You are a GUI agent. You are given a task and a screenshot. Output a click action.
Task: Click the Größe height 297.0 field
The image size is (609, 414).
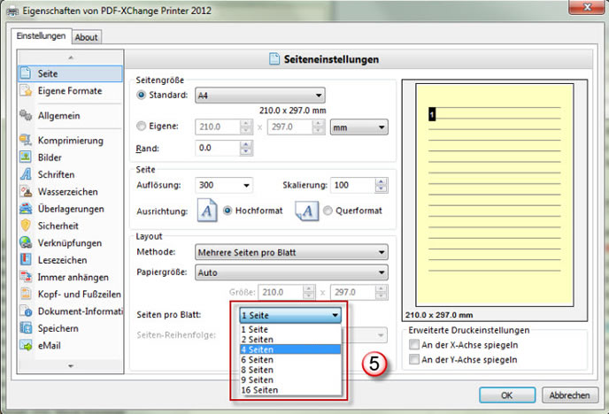pos(352,292)
